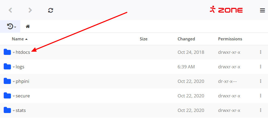The height and width of the screenshot is (134, 268).
Task: Click the stats folder icon
Action: 7,110
